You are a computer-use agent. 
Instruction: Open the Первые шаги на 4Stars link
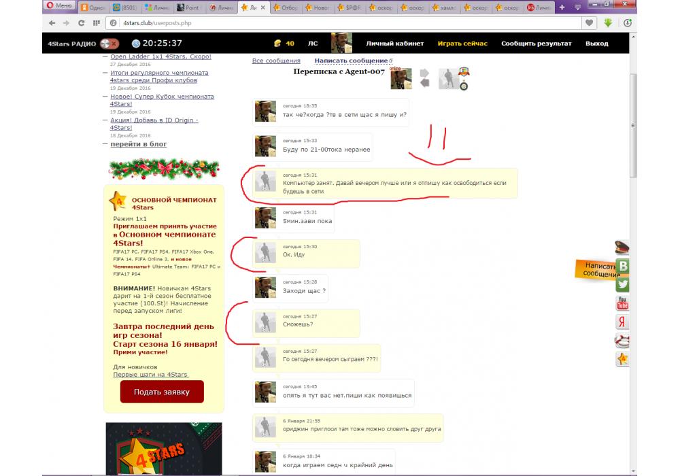click(x=150, y=375)
